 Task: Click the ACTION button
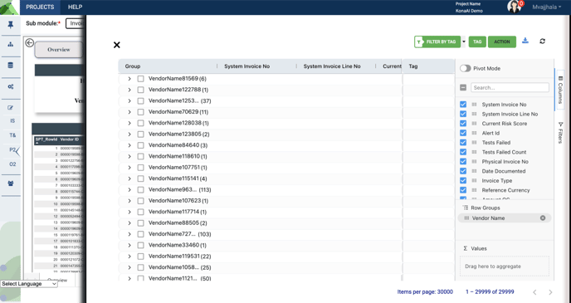[x=502, y=42]
